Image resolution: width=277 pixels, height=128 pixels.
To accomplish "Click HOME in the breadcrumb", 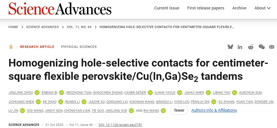I will [13, 27].
